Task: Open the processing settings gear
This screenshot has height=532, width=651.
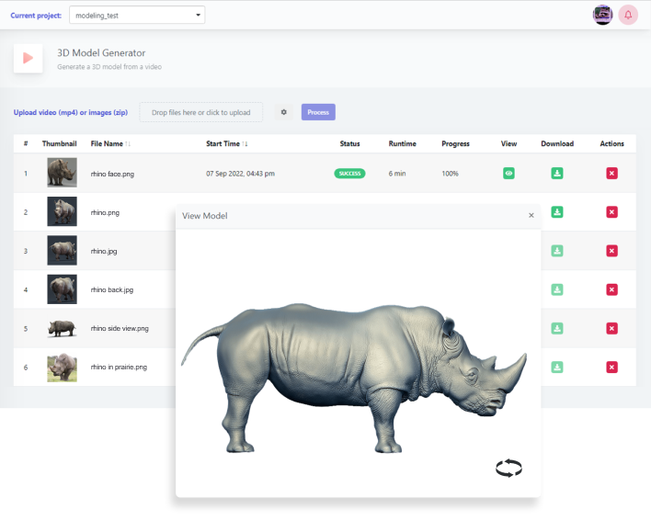Action: click(284, 112)
